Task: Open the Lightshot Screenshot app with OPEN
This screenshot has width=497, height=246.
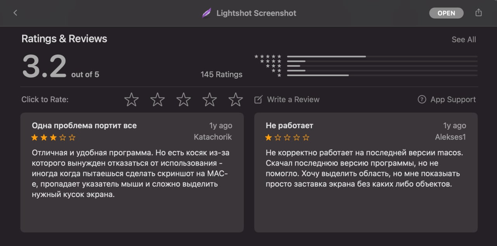Action: coord(447,13)
